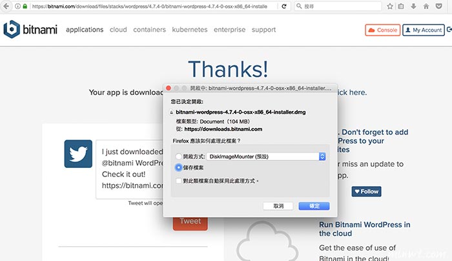The image size is (452, 261).
Task: Open the cloud menu
Action: pos(118,30)
